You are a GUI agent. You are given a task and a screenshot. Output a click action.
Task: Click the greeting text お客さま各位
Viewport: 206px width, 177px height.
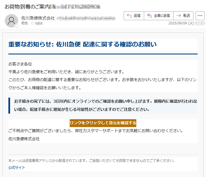(20, 64)
